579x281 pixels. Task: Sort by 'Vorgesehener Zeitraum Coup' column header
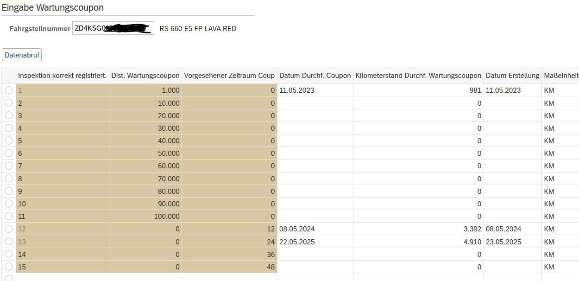point(229,76)
